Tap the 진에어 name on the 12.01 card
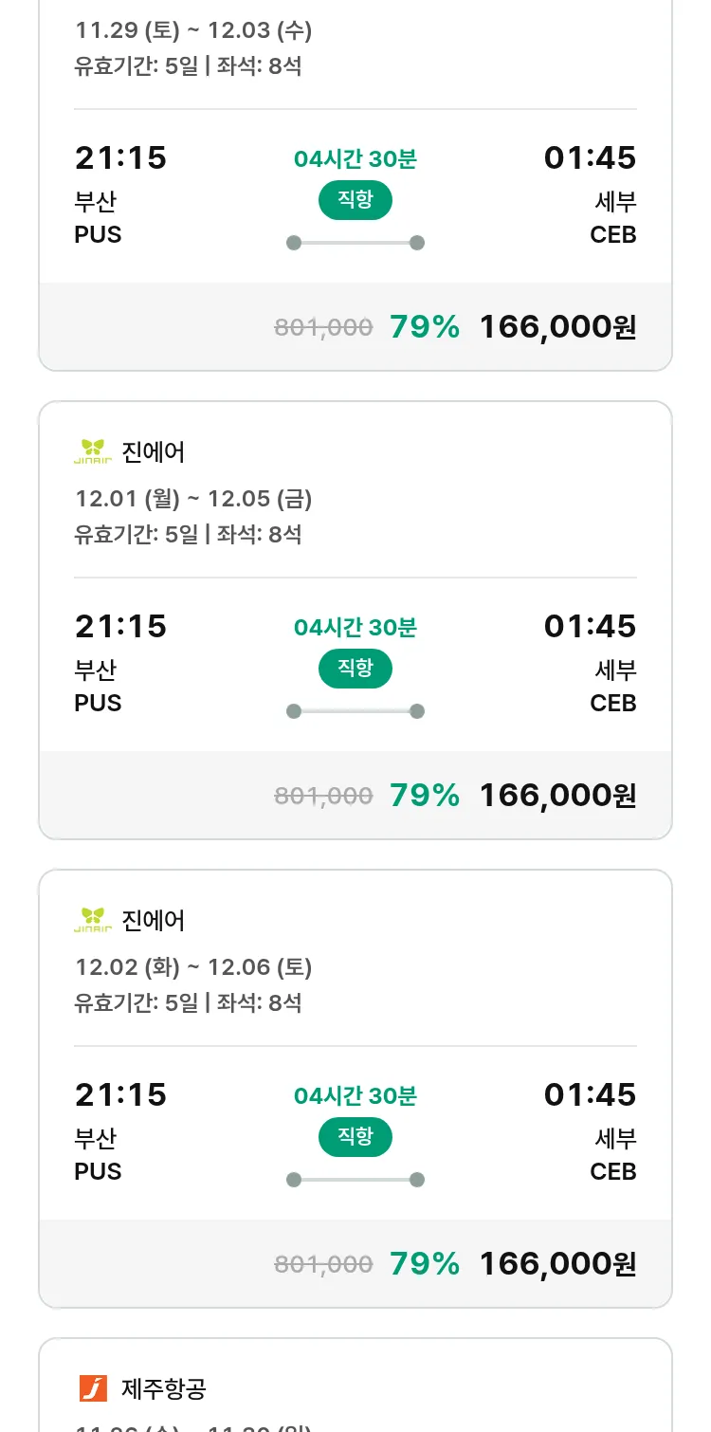Viewport: 711px width, 1432px height. coord(154,452)
